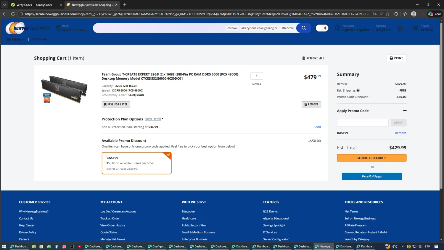The width and height of the screenshot is (444, 250).
Task: Click 'abs cyclone aqua gaming pc' suggestion
Action: [x=259, y=28]
